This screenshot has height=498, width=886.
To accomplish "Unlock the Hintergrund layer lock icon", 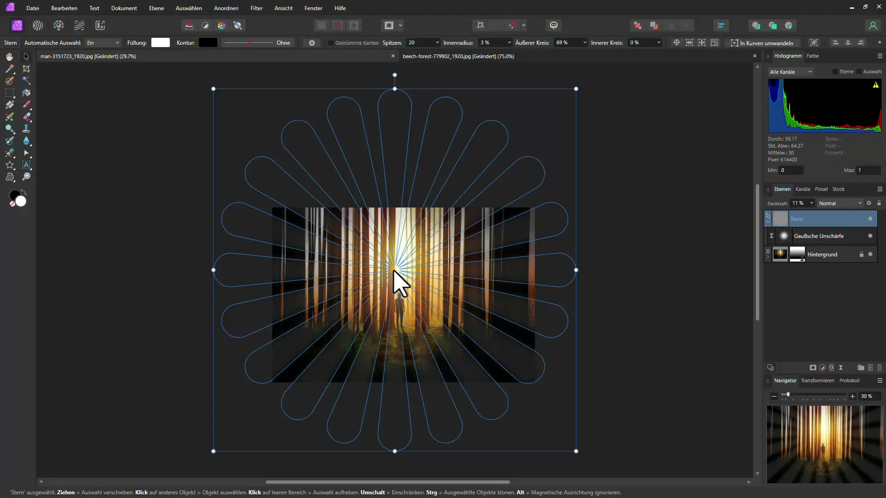I will pos(861,255).
